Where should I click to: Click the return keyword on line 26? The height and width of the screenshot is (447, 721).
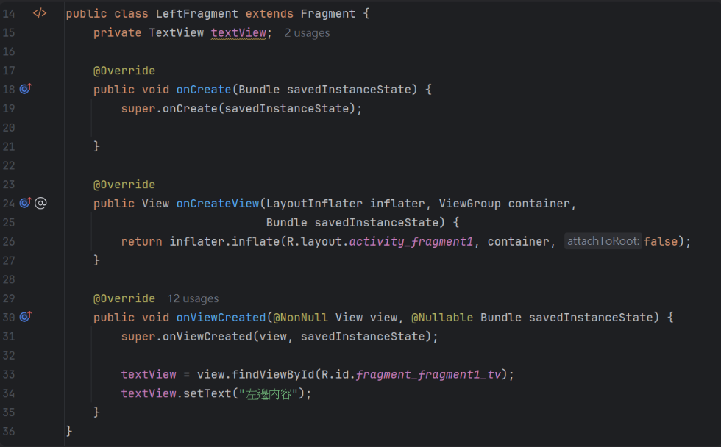[x=141, y=242]
